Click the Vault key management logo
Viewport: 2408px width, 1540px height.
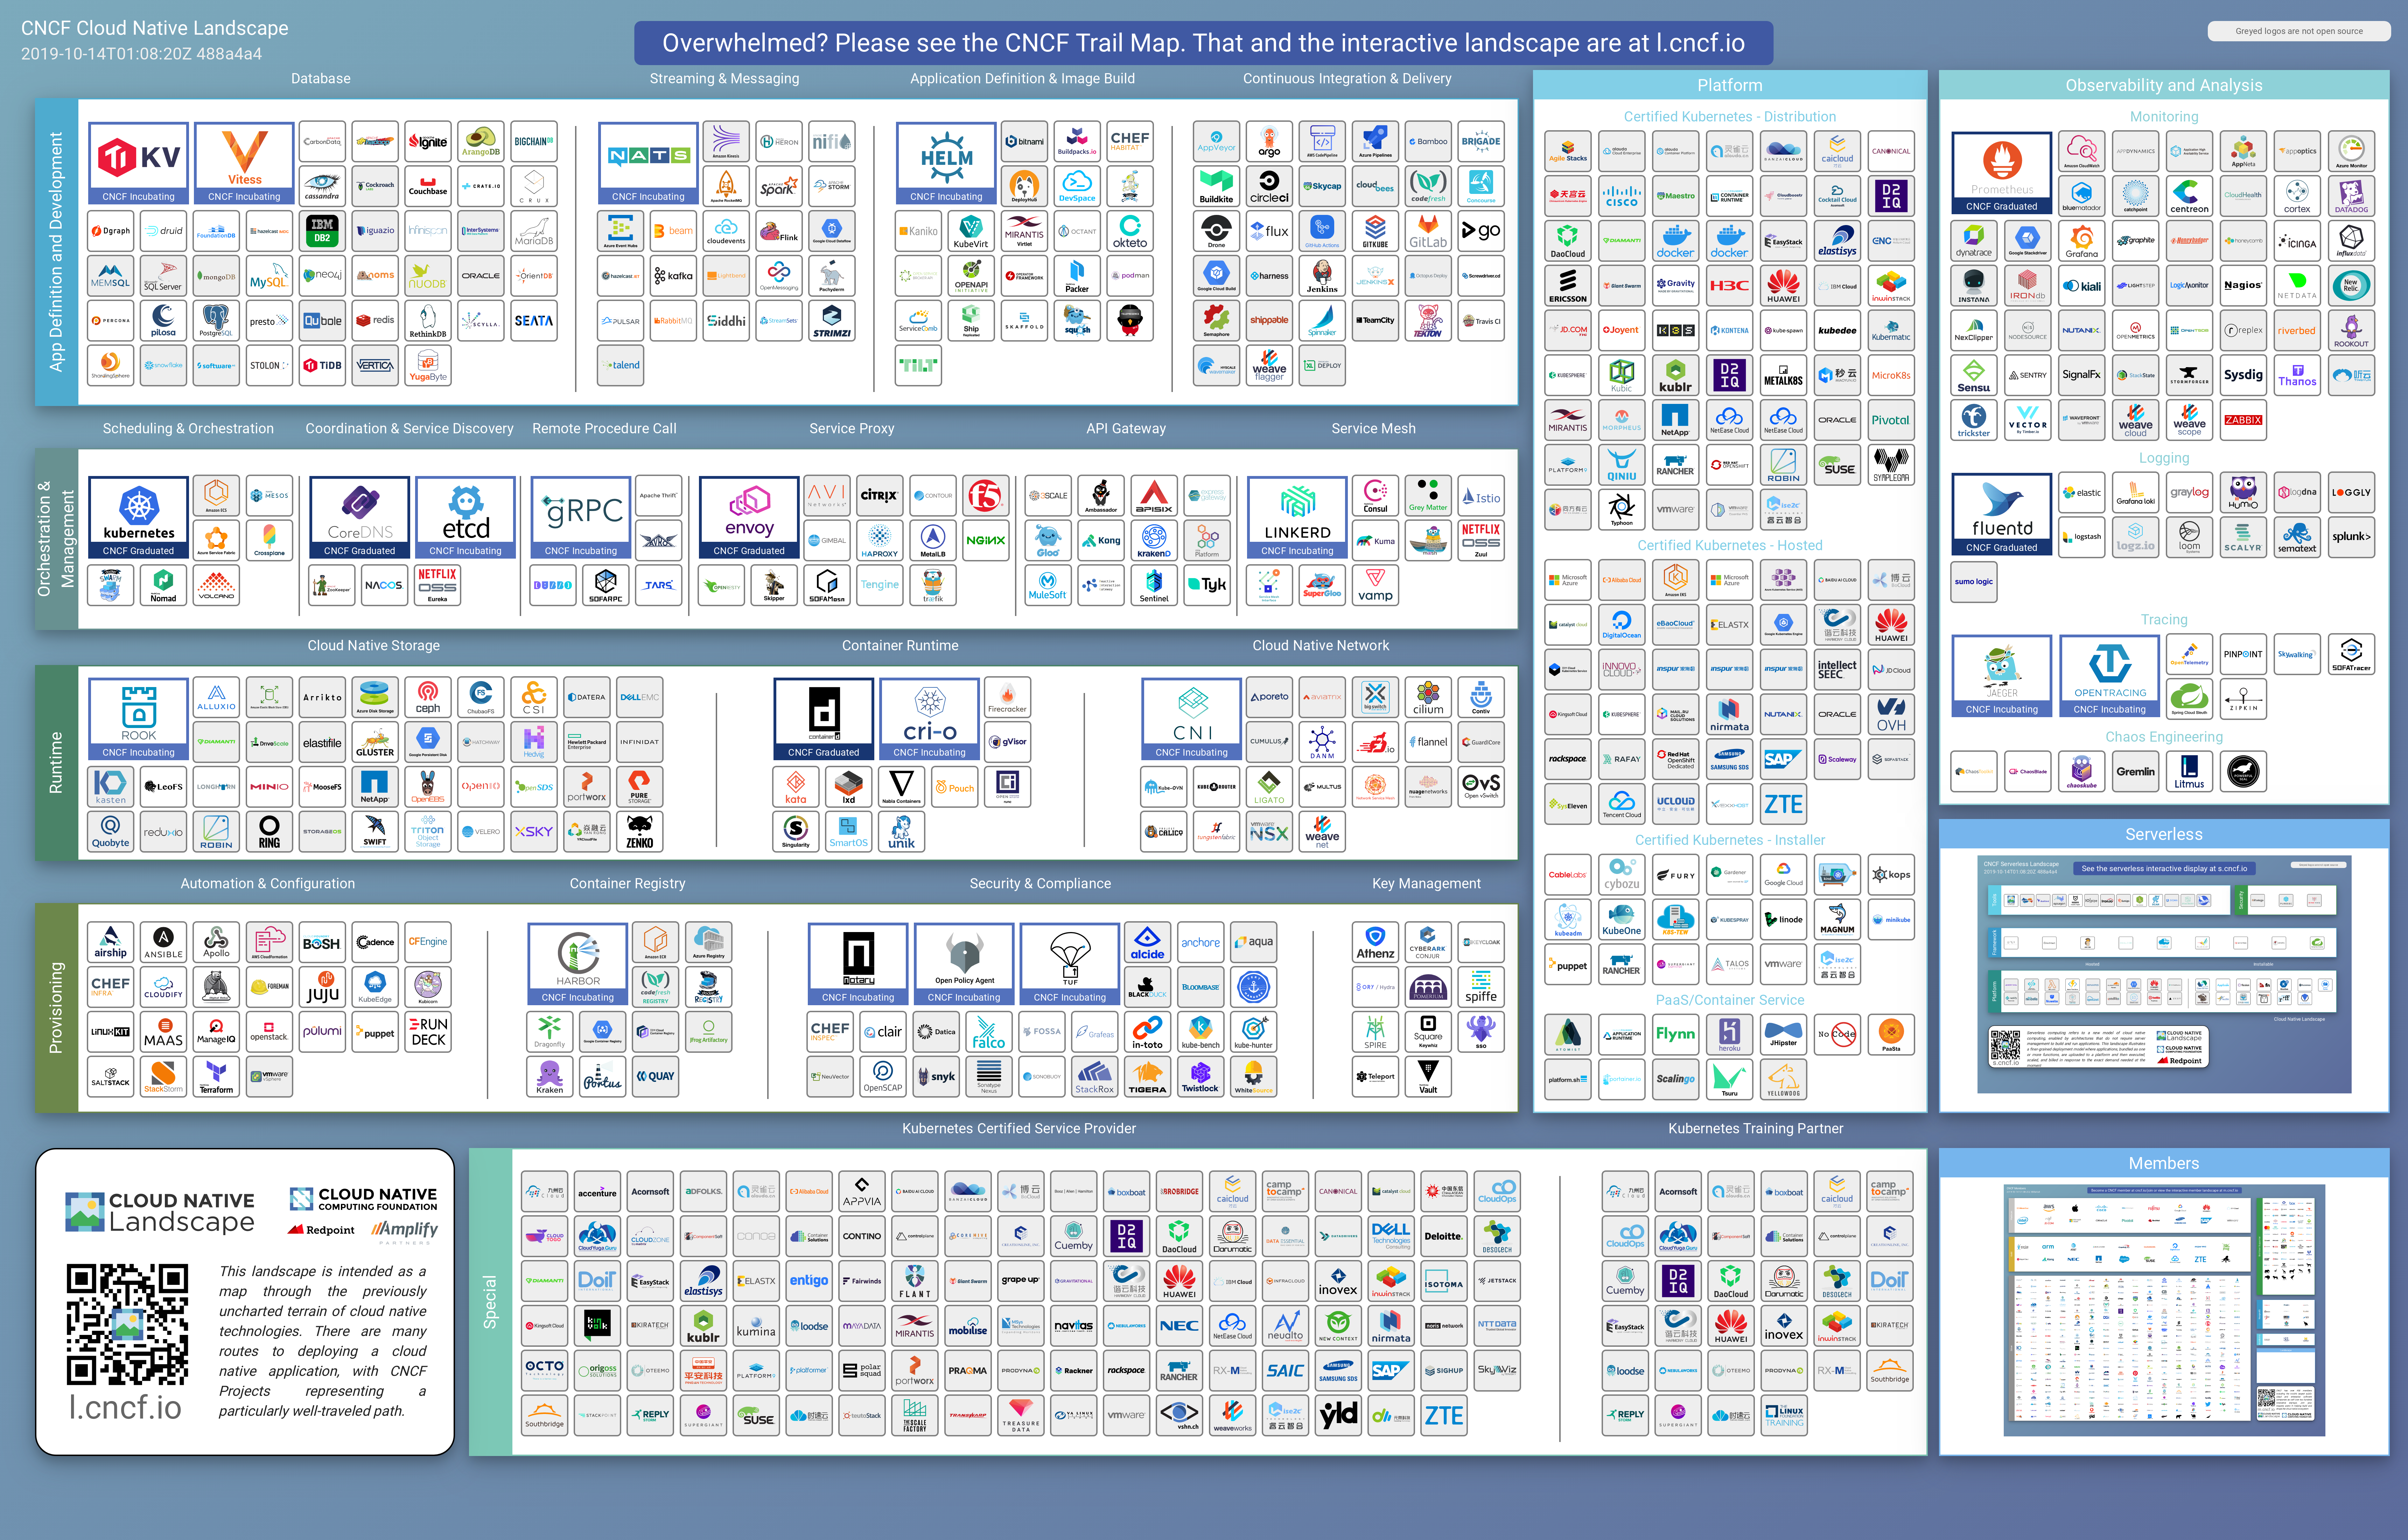[1428, 1077]
